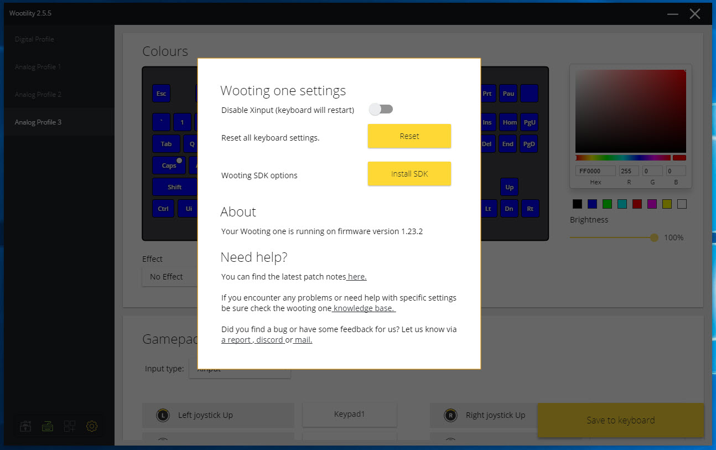This screenshot has height=450, width=716.
Task: Click the yellow settings gear icon
Action: coord(92,426)
